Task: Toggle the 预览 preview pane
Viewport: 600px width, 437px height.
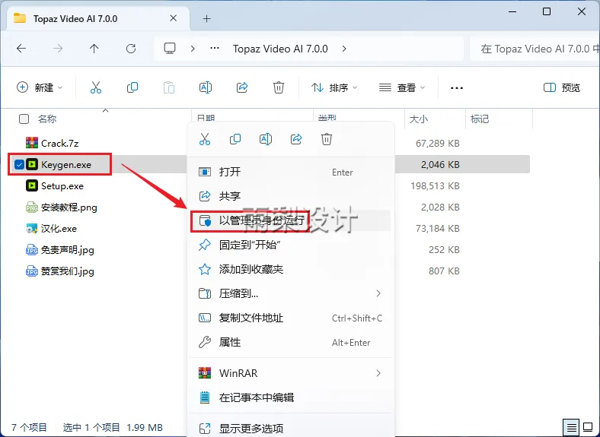Action: click(562, 88)
